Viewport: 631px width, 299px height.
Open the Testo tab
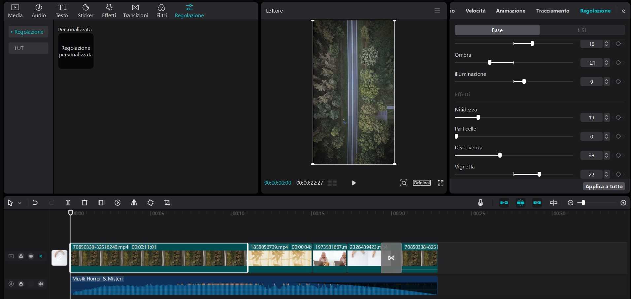(x=62, y=11)
